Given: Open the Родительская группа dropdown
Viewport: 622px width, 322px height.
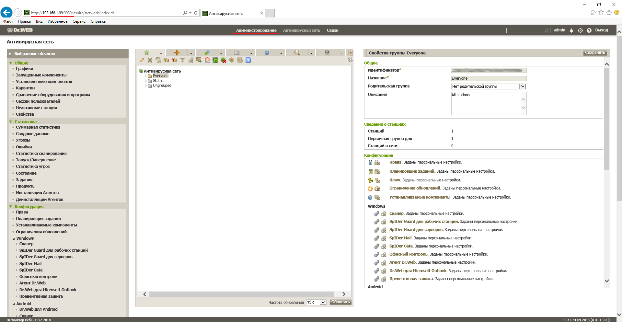Looking at the screenshot, I should tap(489, 86).
